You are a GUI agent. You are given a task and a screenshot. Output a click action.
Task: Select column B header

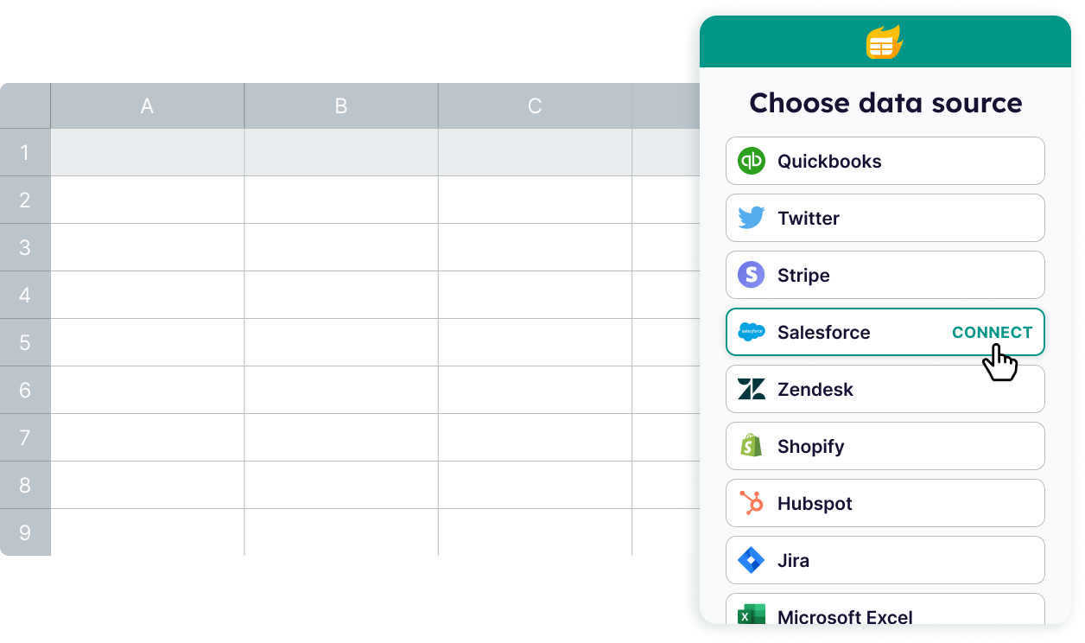click(x=341, y=106)
